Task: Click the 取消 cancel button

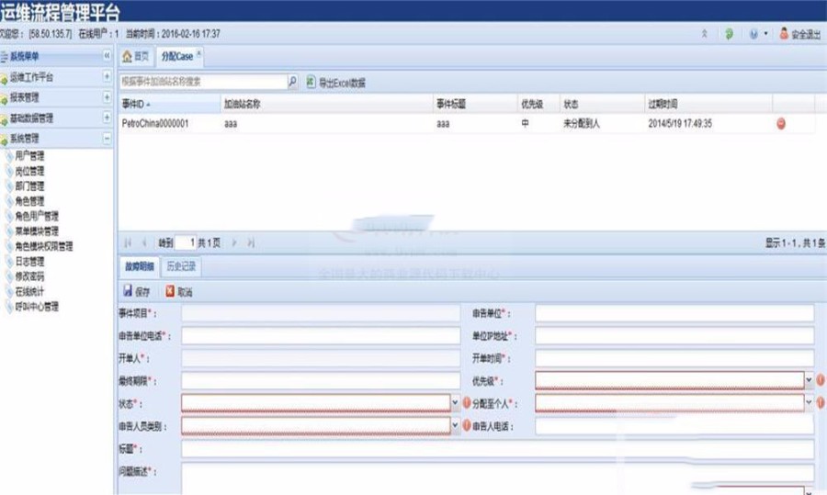Action: [179, 291]
